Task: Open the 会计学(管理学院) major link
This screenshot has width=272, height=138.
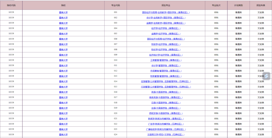Action: pyautogui.click(x=166, y=65)
